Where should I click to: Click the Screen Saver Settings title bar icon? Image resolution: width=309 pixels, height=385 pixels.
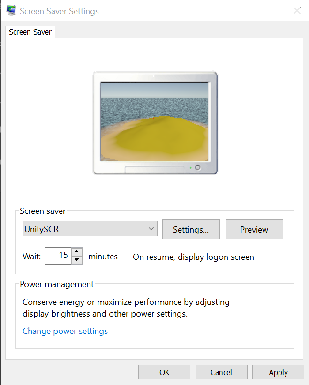tap(11, 11)
